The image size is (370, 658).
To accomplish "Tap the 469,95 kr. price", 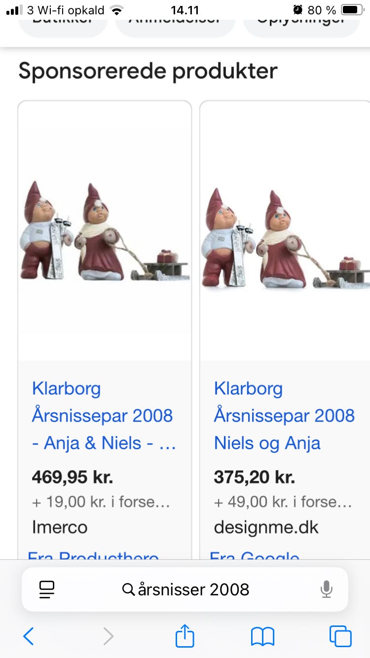I will point(73,477).
